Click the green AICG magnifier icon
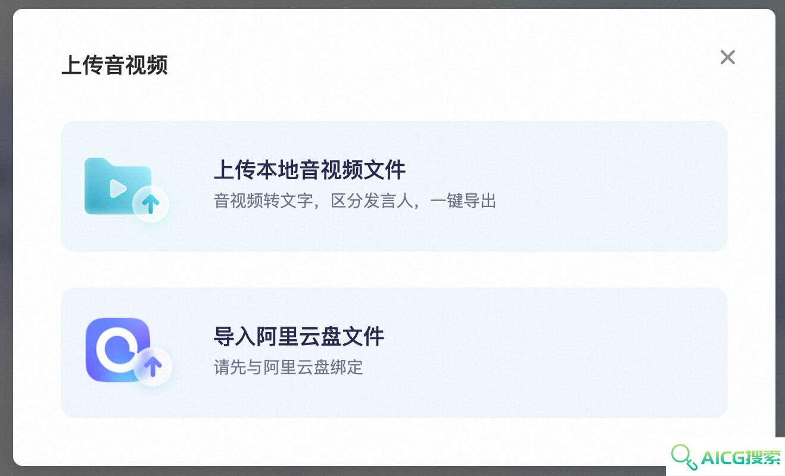The height and width of the screenshot is (476, 785). (x=684, y=457)
